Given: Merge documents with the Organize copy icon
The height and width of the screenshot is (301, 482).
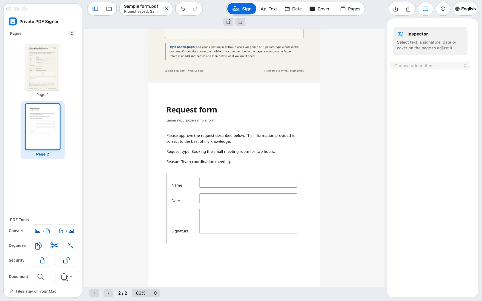Looking at the screenshot, I should (x=38, y=246).
